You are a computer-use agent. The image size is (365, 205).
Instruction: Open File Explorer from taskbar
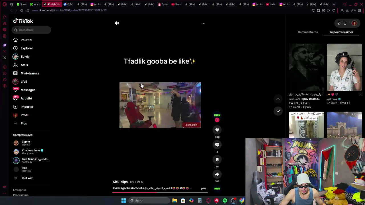point(175,200)
